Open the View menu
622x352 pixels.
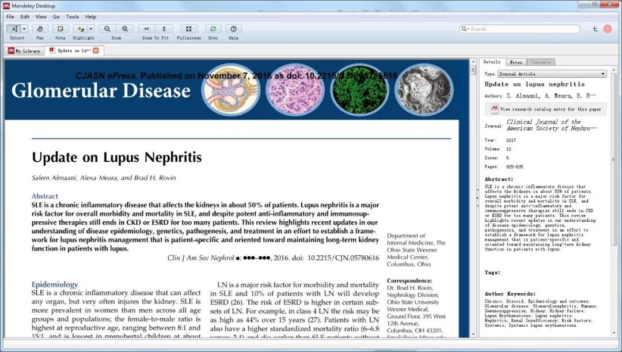41,17
